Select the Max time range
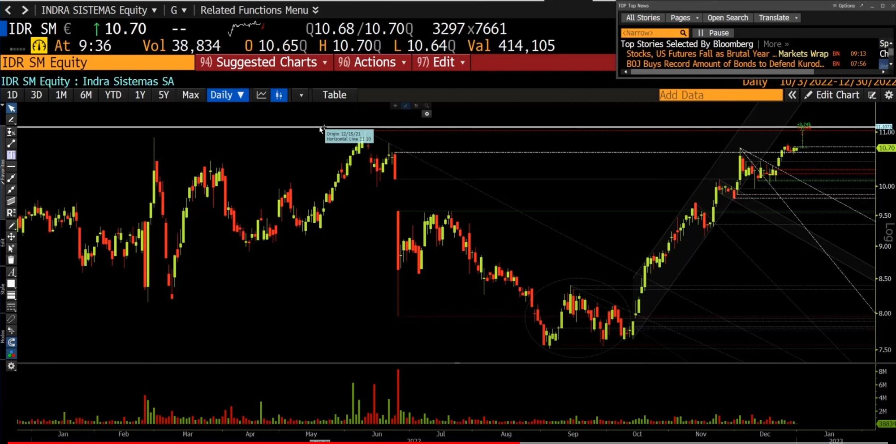 coord(190,95)
